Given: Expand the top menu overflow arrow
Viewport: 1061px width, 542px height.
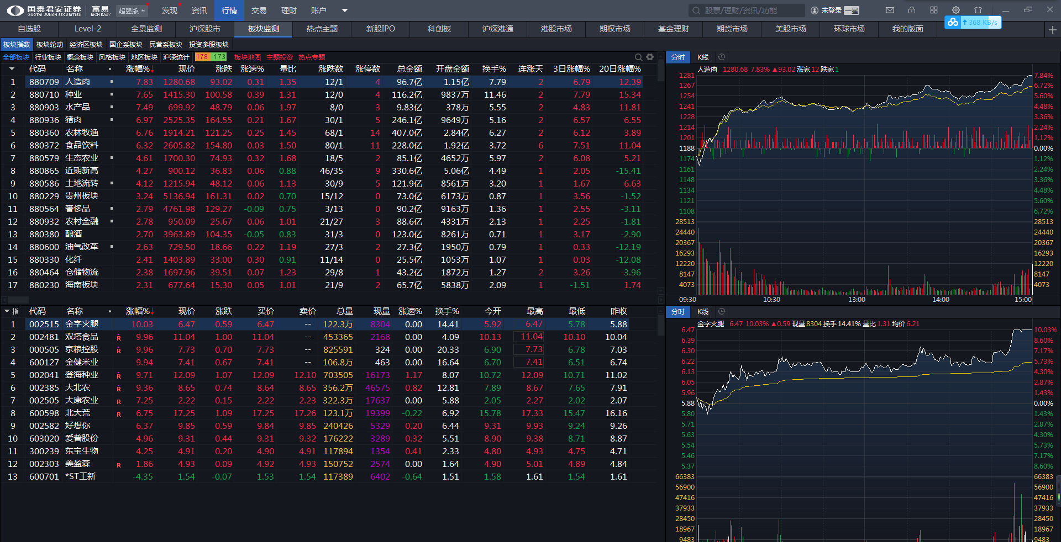Looking at the screenshot, I should [x=345, y=10].
